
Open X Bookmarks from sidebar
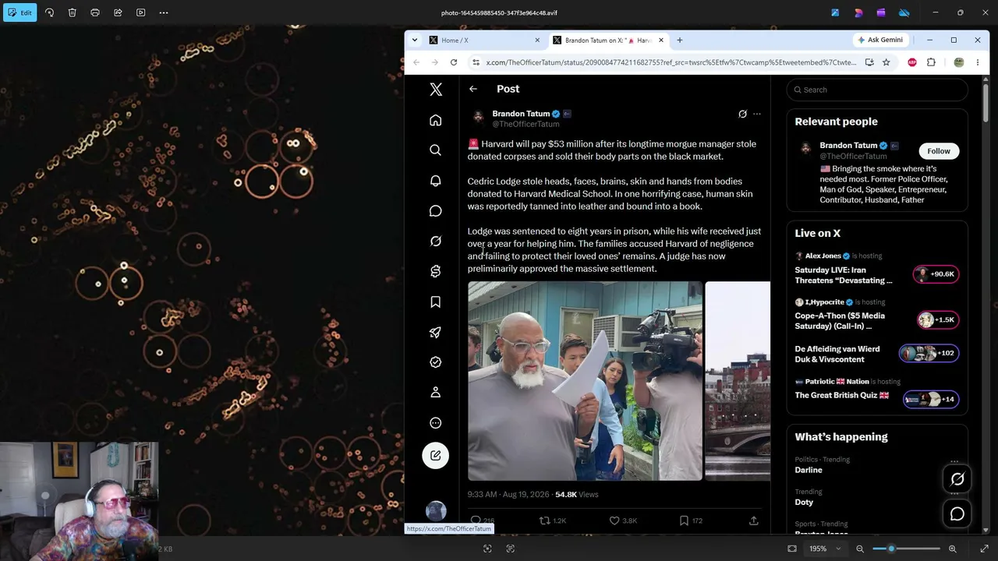tap(436, 302)
